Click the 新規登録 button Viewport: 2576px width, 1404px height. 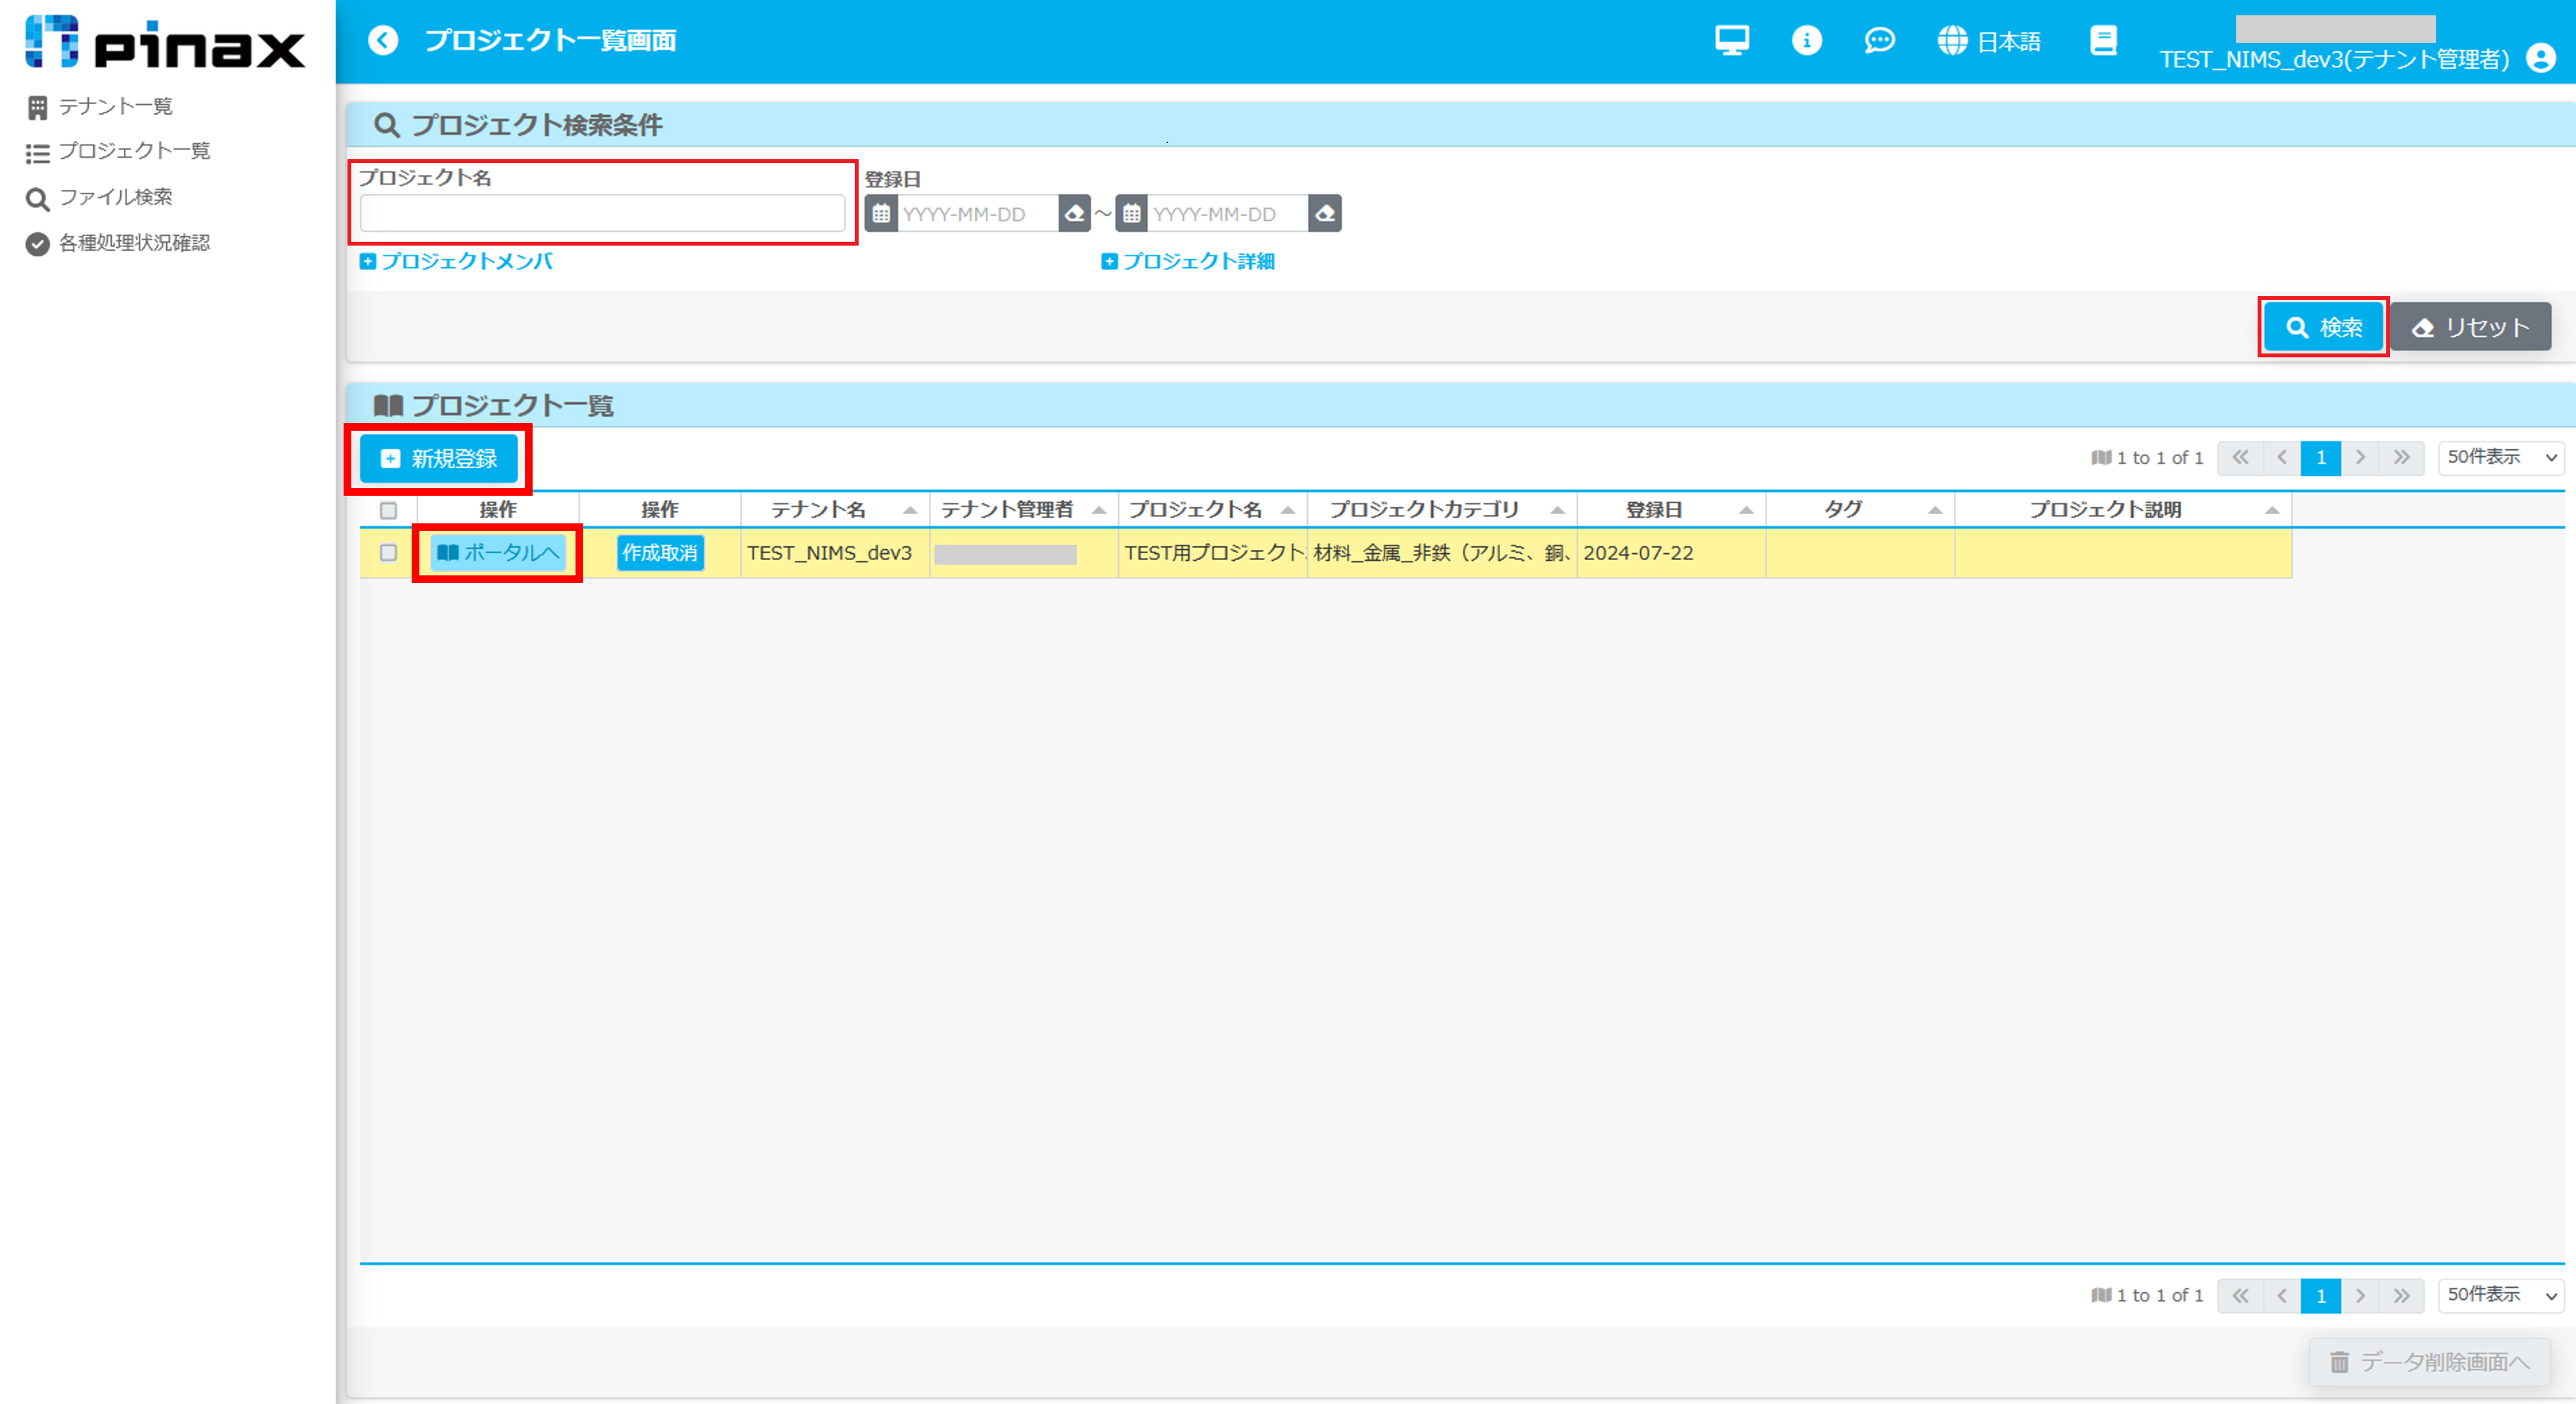(x=439, y=459)
